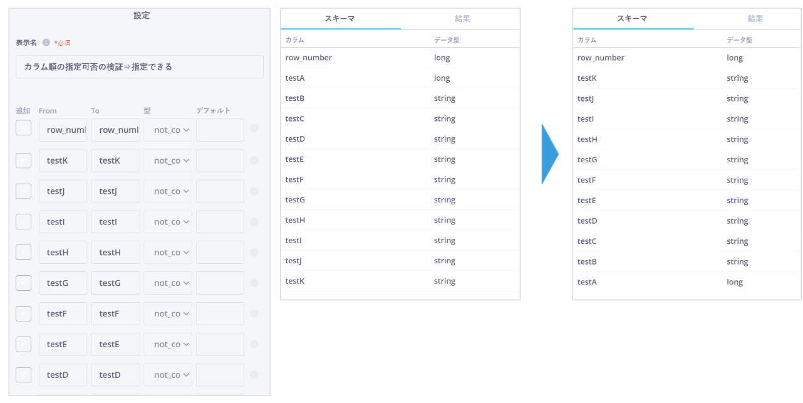Switch to 結果 tab in middle panel
The image size is (803, 403).
coord(462,19)
